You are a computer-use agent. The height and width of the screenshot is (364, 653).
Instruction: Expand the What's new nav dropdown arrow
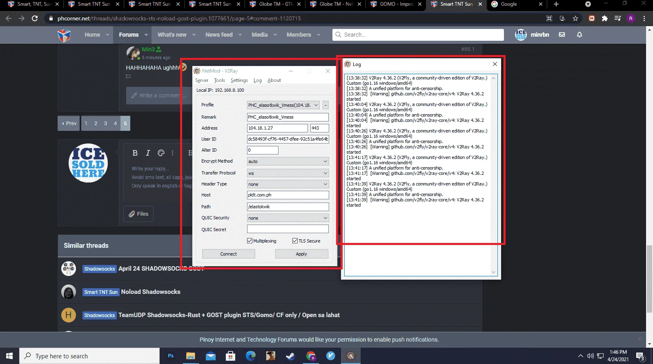click(194, 35)
